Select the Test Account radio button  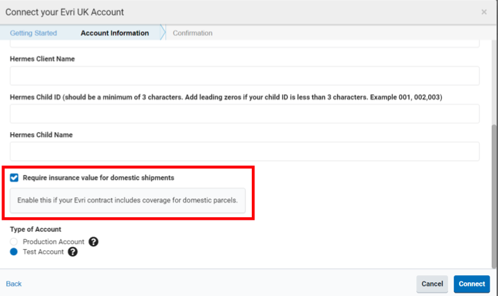click(x=15, y=252)
